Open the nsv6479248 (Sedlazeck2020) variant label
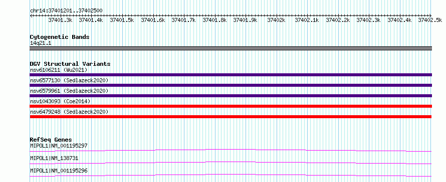The width and height of the screenshot is (446, 182). click(69, 112)
